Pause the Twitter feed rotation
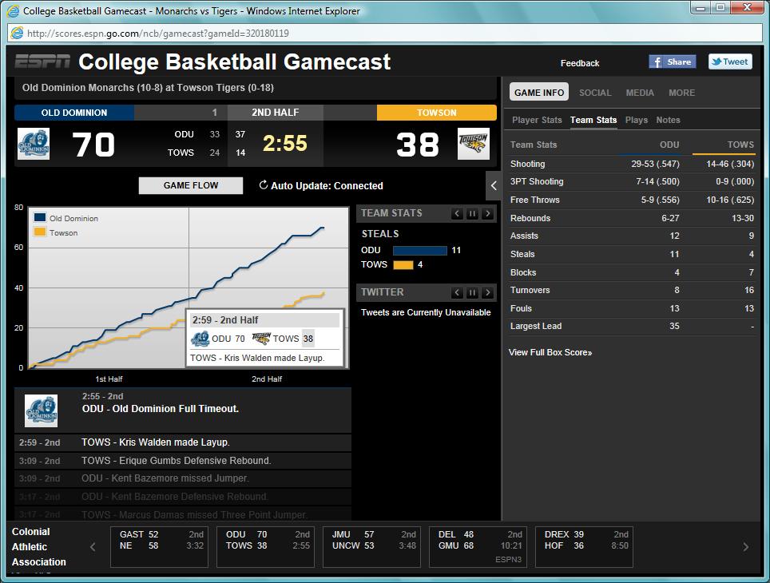 [x=472, y=293]
